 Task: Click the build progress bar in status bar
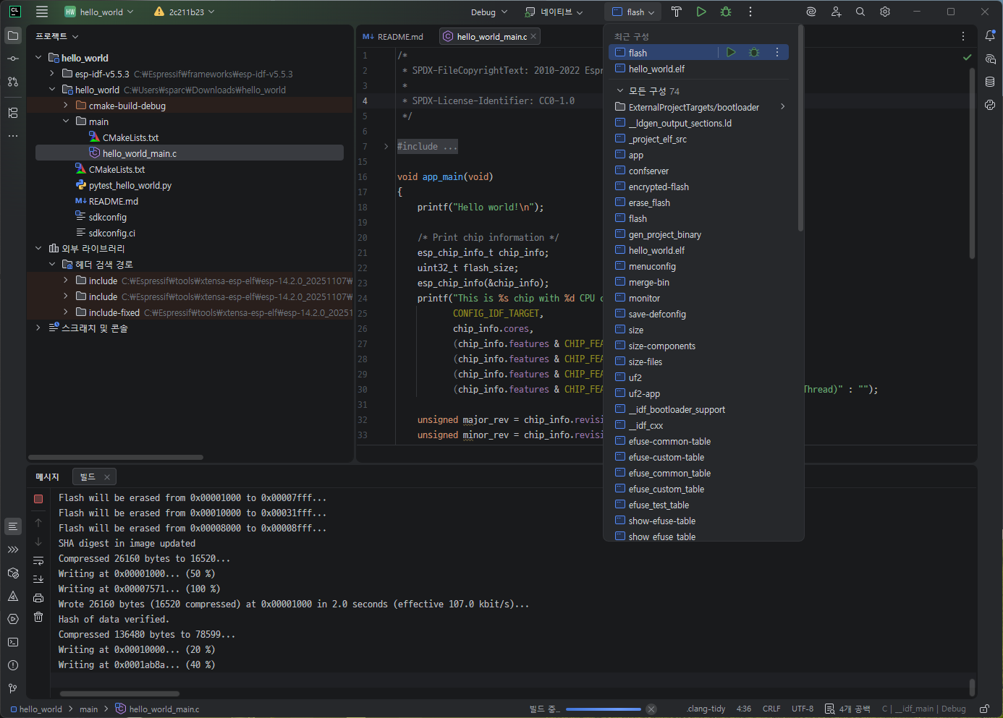pyautogui.click(x=602, y=709)
